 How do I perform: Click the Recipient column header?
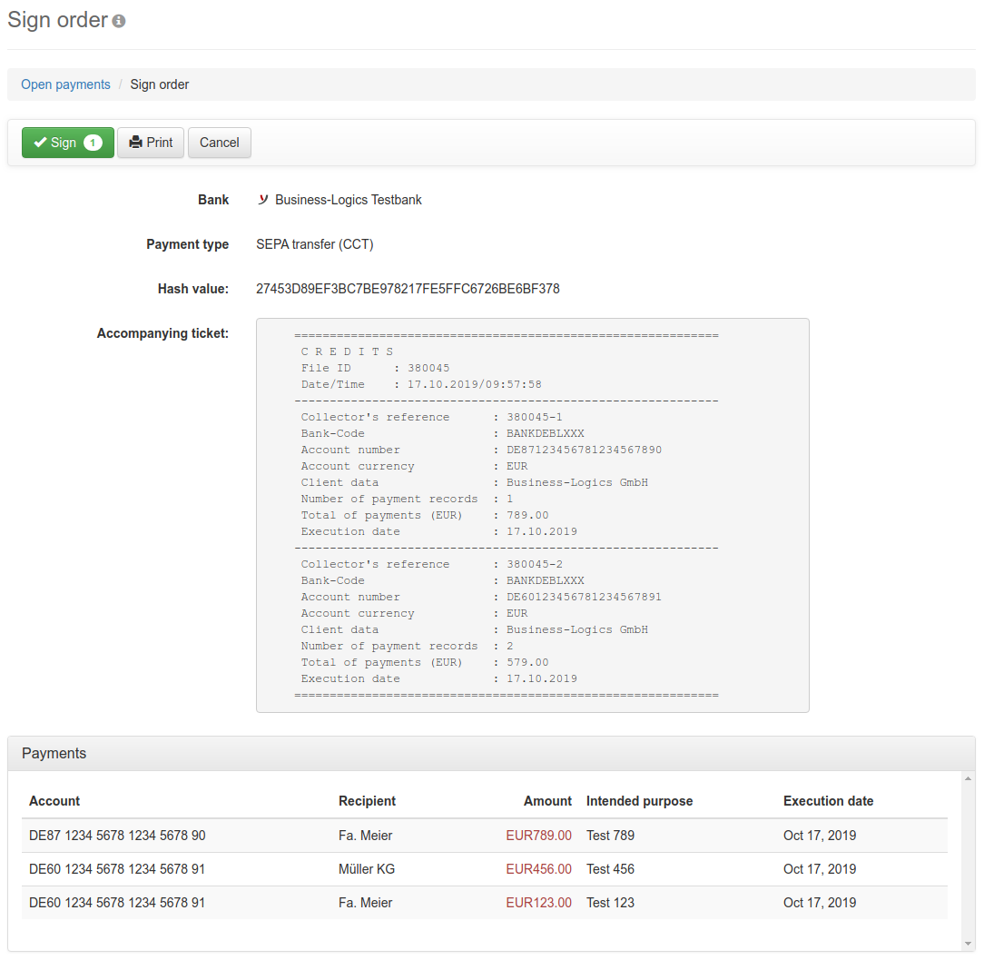(x=367, y=801)
